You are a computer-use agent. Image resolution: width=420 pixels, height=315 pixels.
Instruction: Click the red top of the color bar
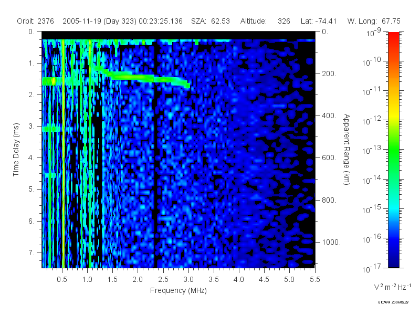(393, 37)
